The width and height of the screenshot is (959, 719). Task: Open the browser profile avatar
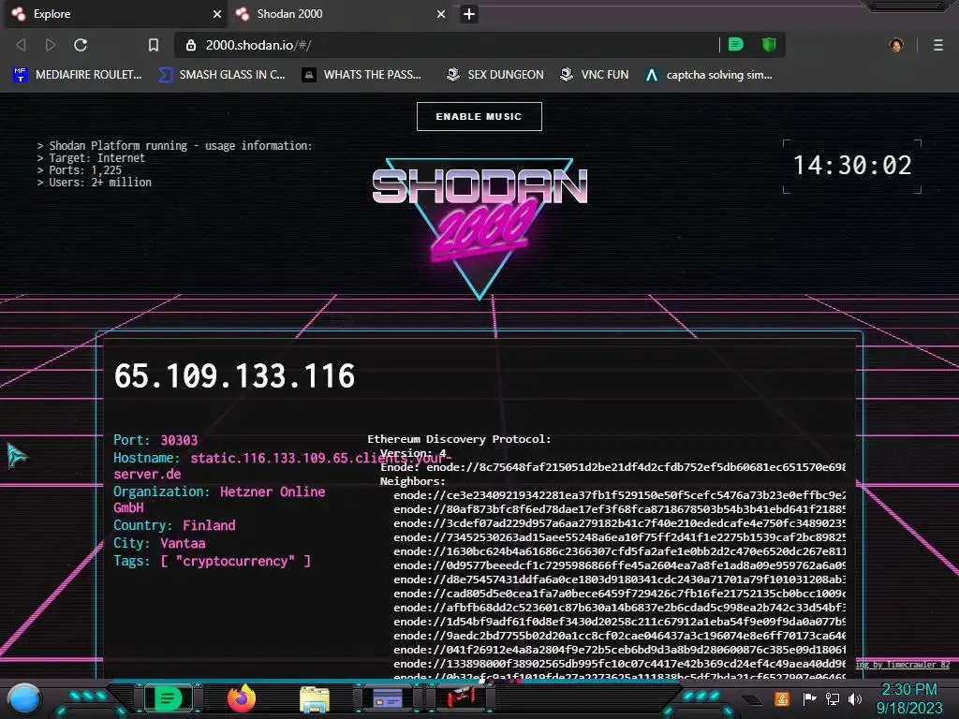pos(896,45)
